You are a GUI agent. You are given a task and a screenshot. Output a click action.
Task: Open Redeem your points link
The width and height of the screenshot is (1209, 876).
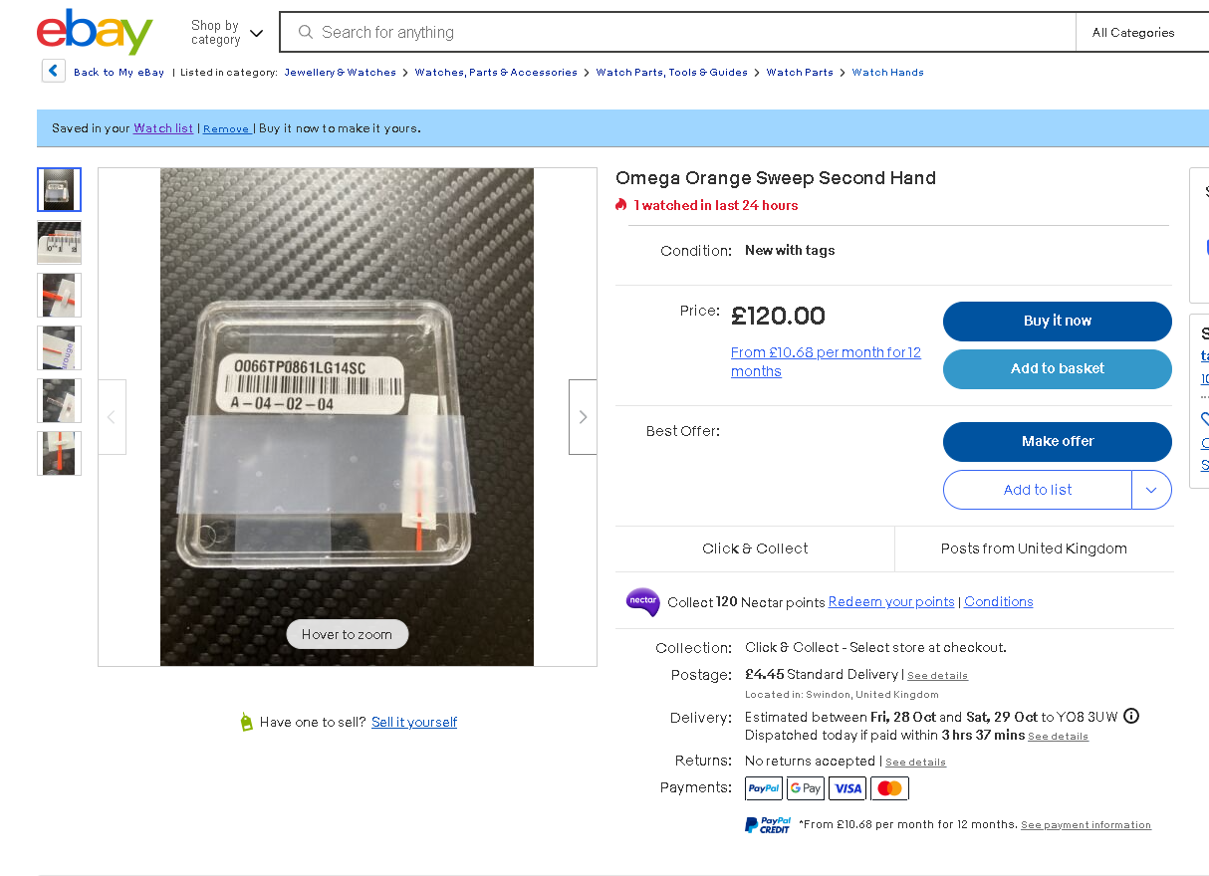[x=891, y=601]
